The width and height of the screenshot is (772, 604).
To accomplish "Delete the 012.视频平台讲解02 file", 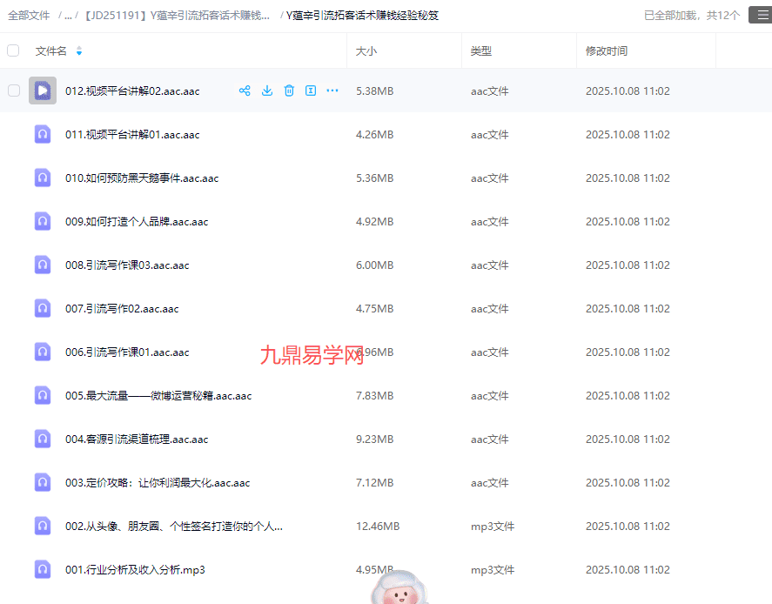I will pyautogui.click(x=289, y=91).
